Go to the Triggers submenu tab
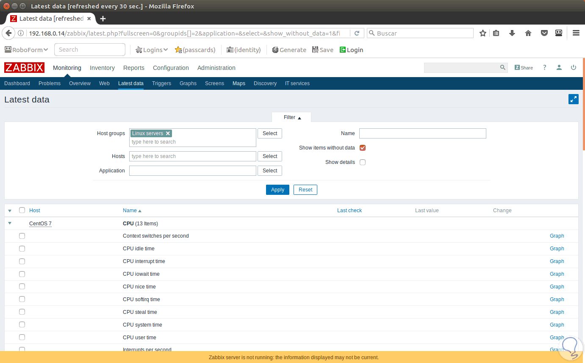Viewport: 585px width, 363px height. (161, 83)
